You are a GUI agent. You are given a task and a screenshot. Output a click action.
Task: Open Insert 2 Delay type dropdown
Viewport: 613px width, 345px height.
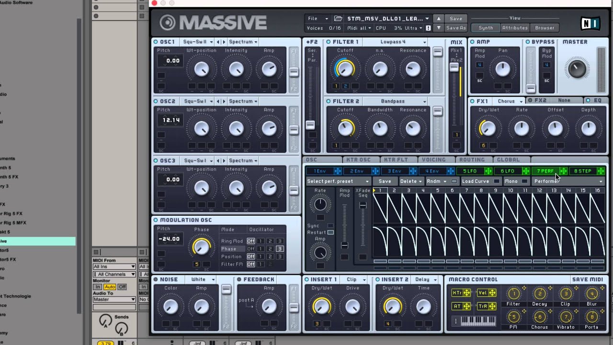point(425,279)
